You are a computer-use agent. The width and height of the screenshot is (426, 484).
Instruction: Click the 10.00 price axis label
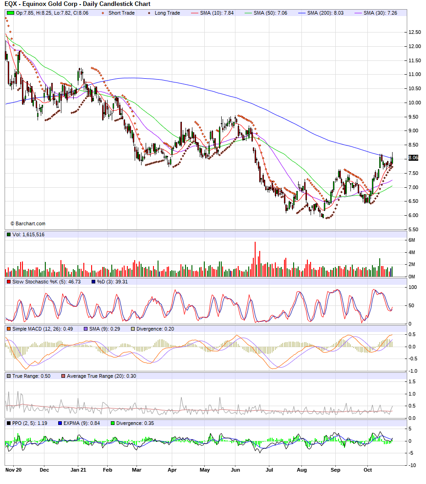pos(415,103)
